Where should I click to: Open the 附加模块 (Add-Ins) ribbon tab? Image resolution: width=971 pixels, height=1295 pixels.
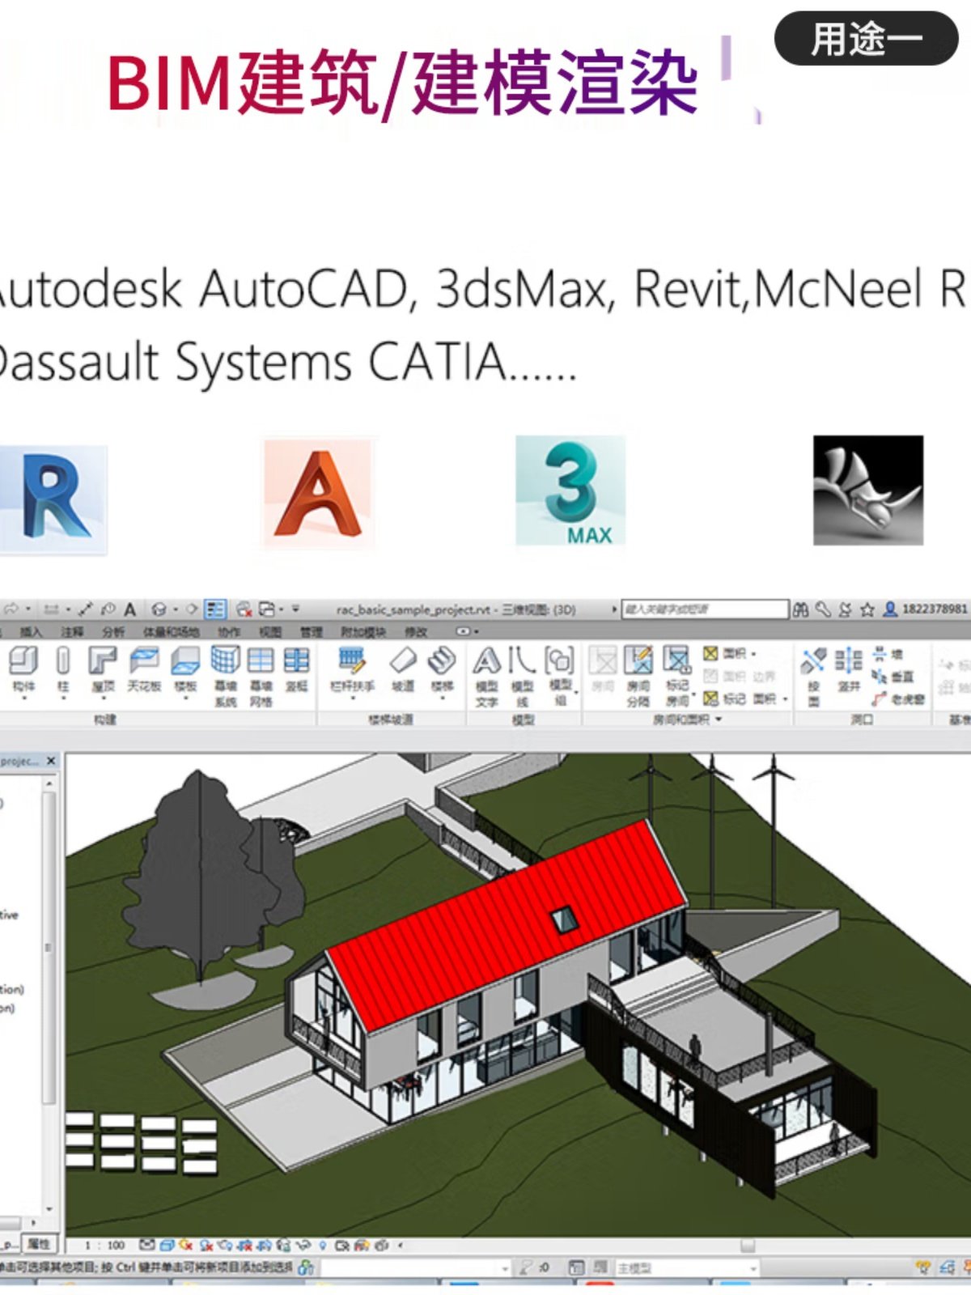362,631
